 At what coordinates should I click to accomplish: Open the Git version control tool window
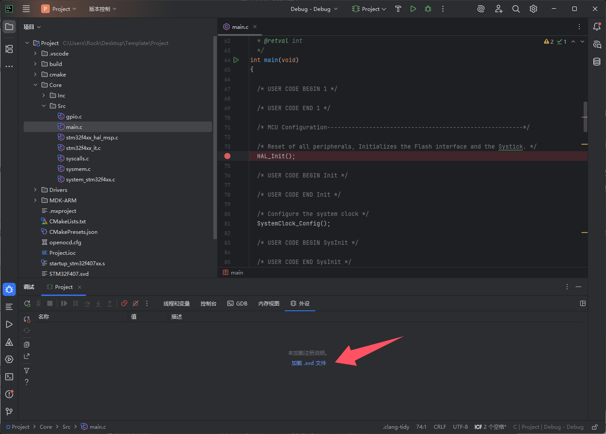9,412
